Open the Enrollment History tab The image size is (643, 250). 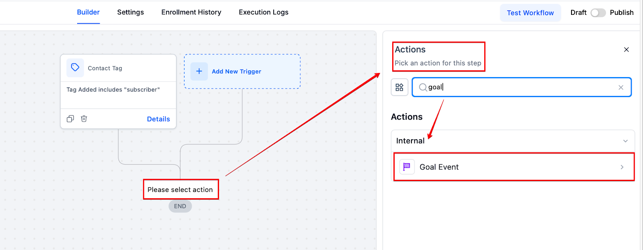(x=191, y=12)
